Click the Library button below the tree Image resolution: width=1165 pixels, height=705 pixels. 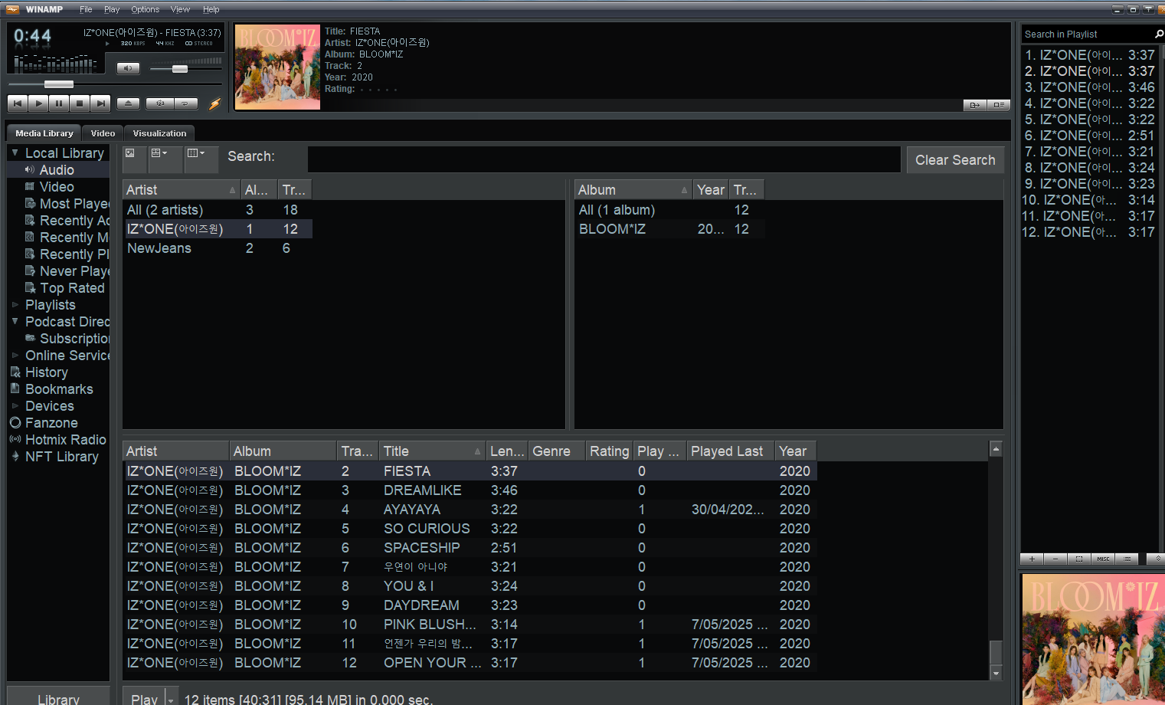[58, 697]
